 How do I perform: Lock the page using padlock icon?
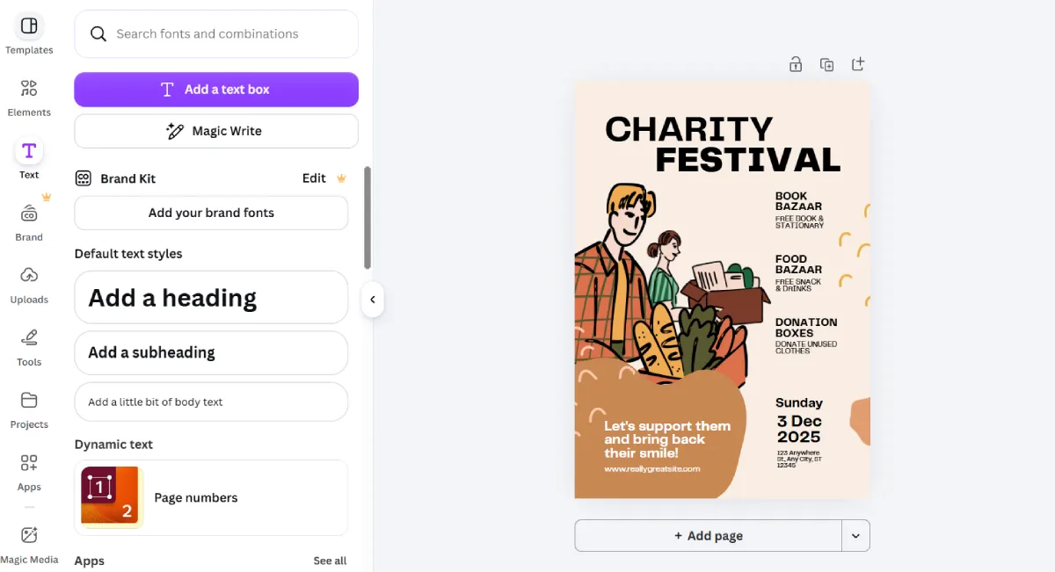[x=795, y=64]
